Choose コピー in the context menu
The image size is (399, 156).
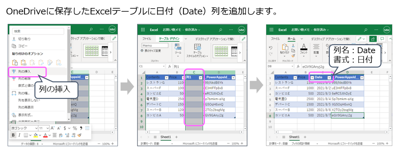23,45
